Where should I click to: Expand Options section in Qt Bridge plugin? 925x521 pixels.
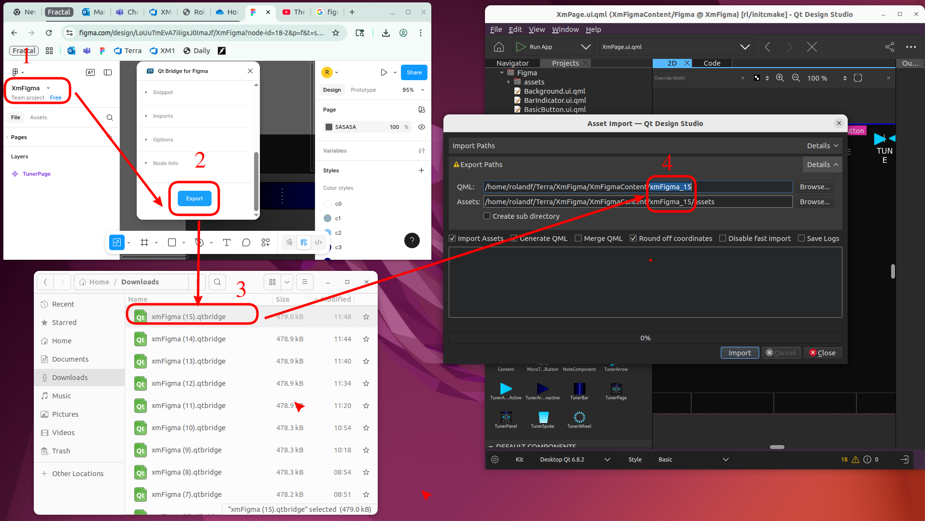point(146,140)
